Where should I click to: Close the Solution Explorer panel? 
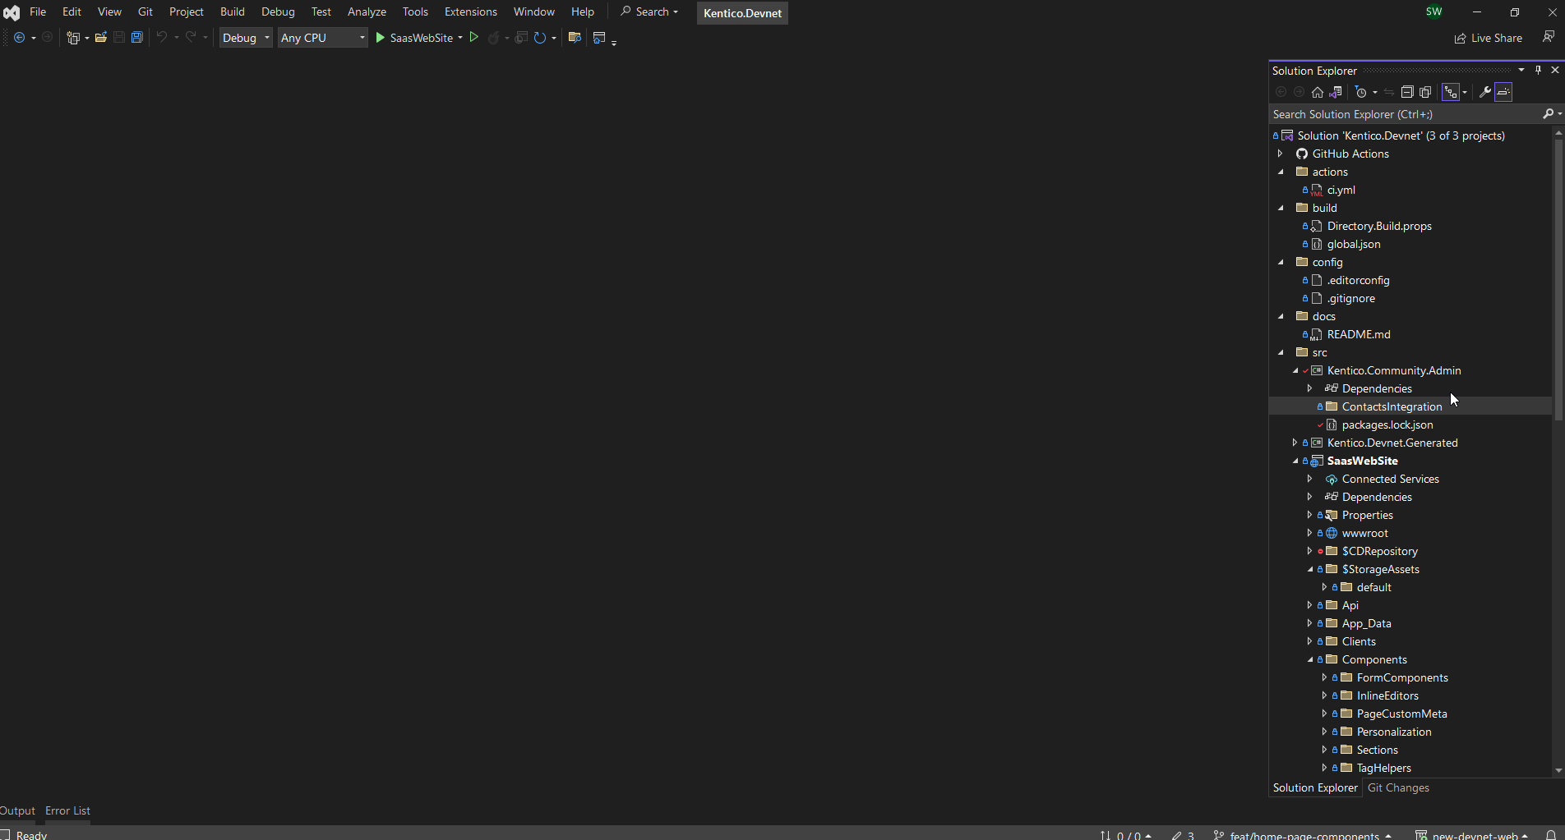point(1555,70)
